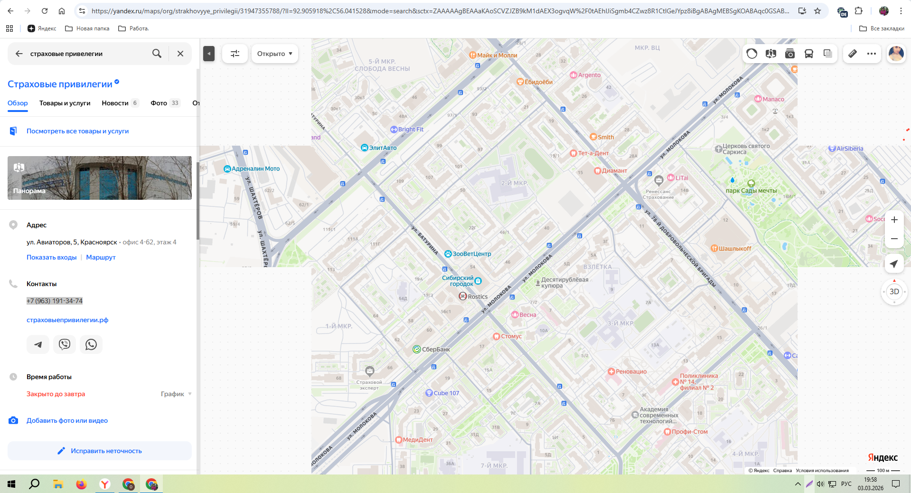Click the Исправить неточность button
The height and width of the screenshot is (493, 911).
(x=100, y=451)
